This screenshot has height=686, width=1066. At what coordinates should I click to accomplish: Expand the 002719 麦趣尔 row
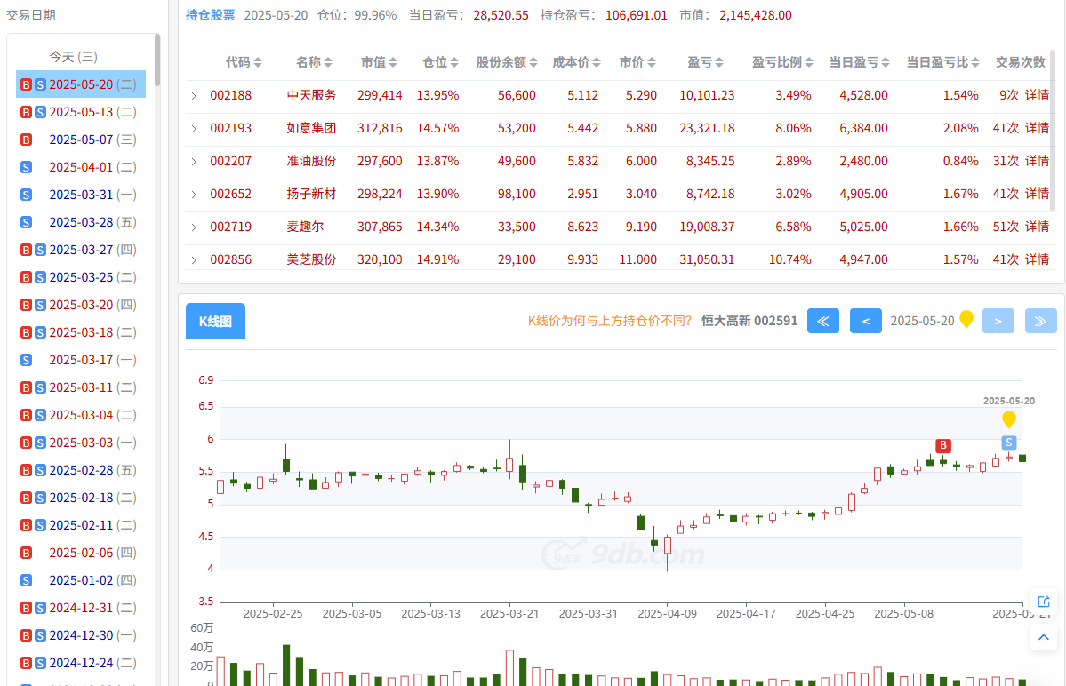coord(194,227)
